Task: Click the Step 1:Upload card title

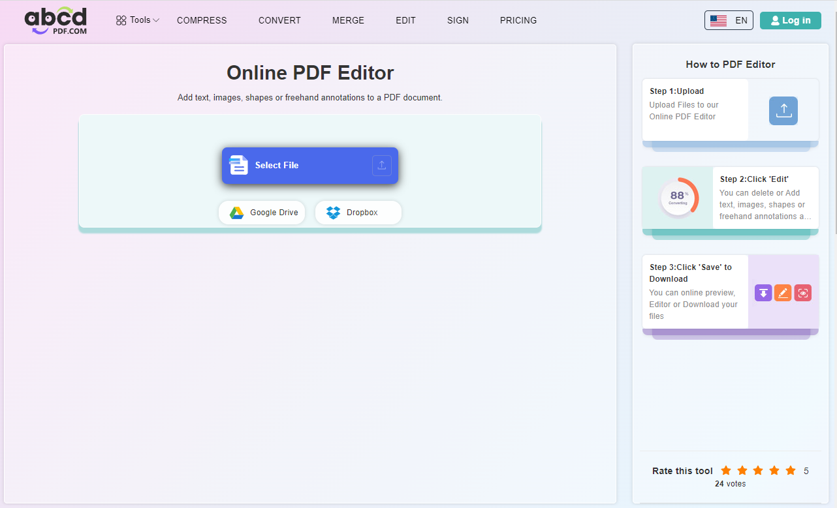Action: 677,91
